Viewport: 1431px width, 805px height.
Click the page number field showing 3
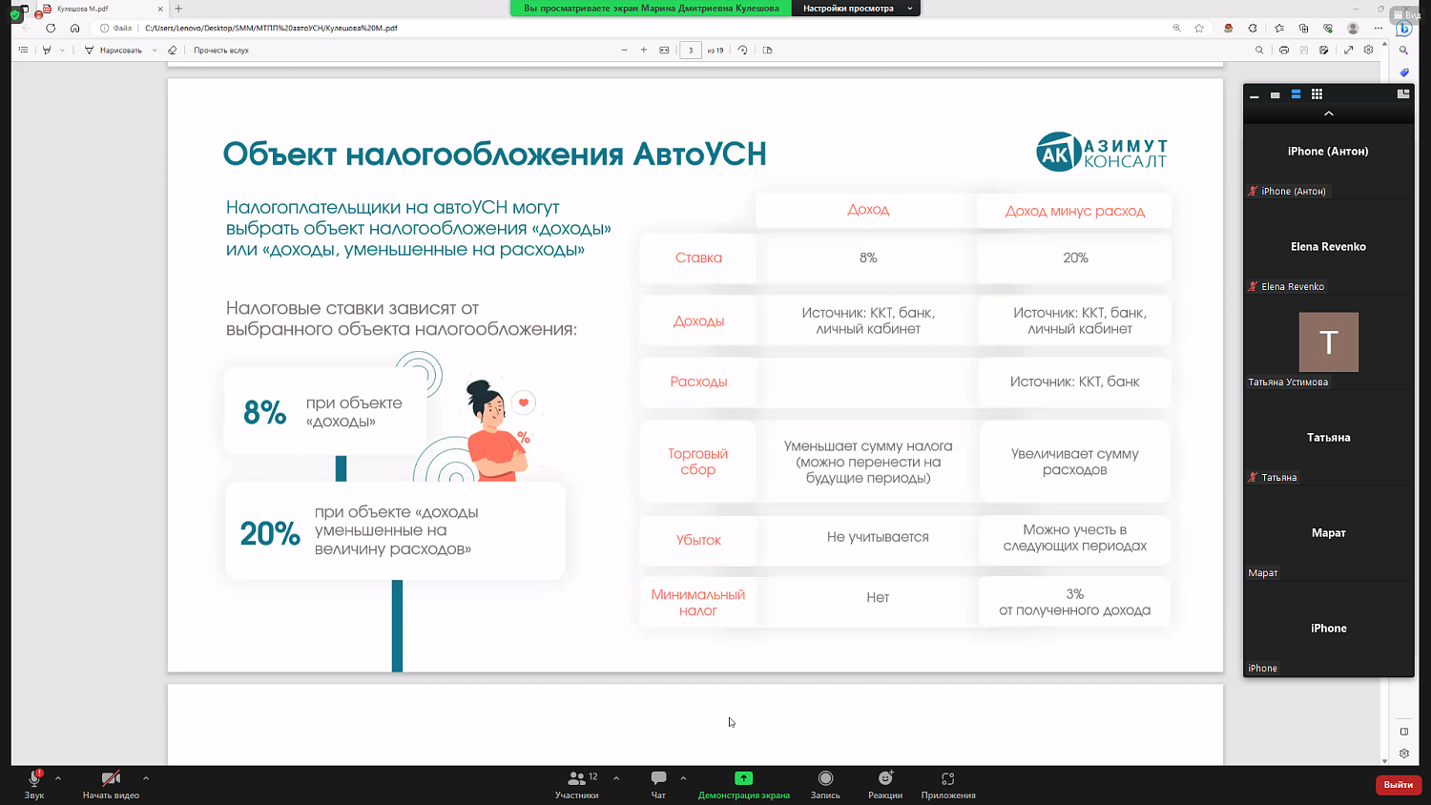point(690,49)
